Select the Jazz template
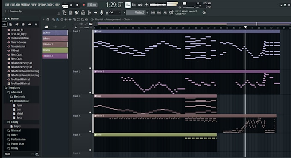291x158 pixels. click(x=18, y=110)
